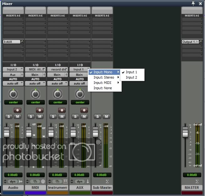The image size is (205, 196).
Task: Click the 5:AUX send button
Action: coord(12,42)
